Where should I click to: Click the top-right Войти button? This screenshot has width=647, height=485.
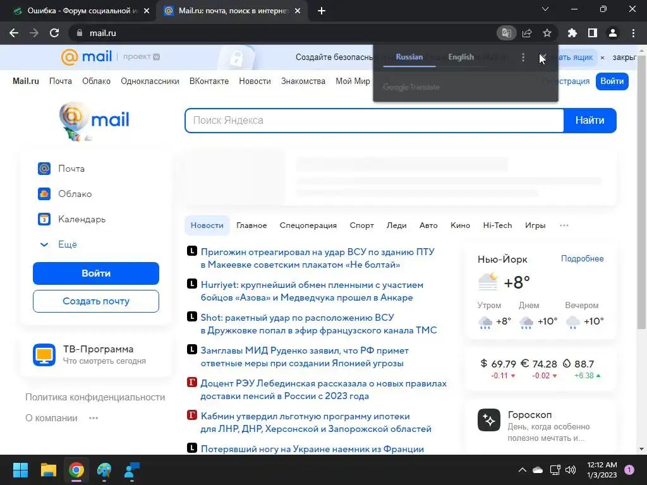(x=612, y=81)
